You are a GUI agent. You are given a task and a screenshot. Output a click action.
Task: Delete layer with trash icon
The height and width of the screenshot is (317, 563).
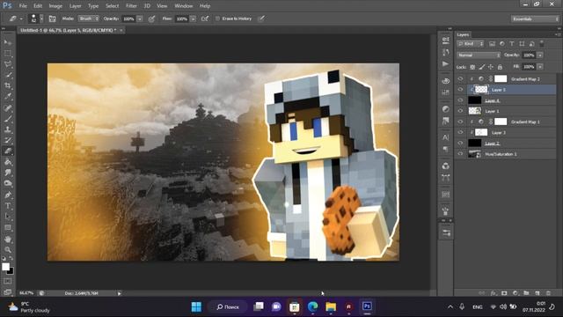pos(548,293)
